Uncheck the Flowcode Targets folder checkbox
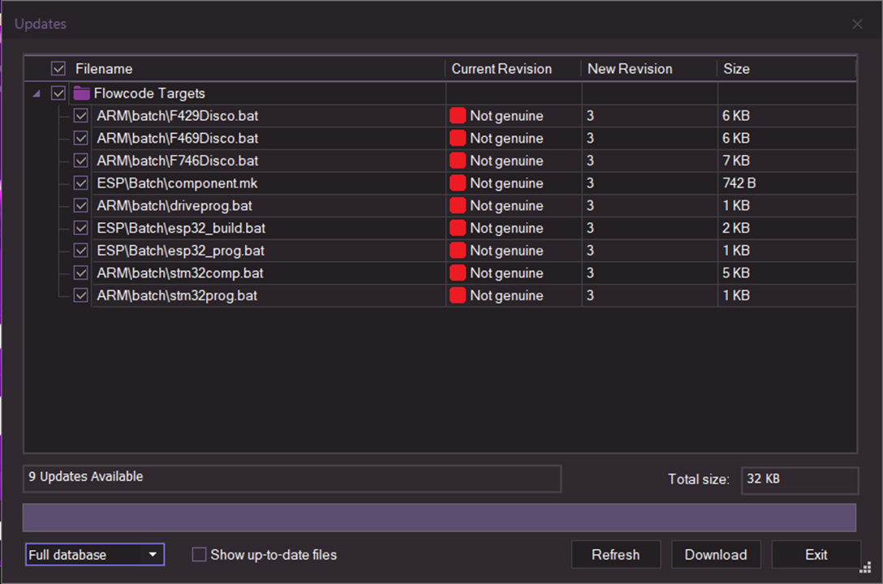This screenshot has width=883, height=584. coord(58,92)
